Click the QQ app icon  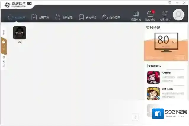[20, 33]
